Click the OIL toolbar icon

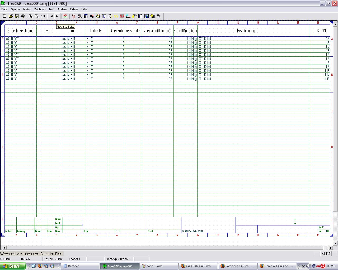coord(134,16)
